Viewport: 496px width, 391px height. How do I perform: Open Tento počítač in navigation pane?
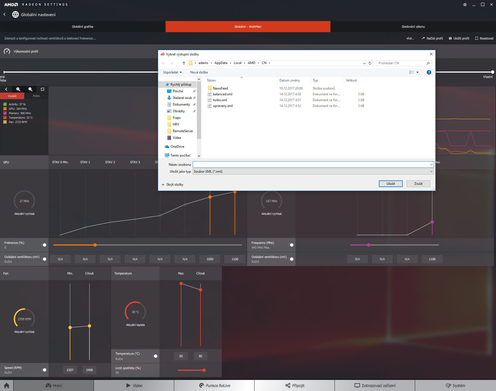(x=178, y=155)
